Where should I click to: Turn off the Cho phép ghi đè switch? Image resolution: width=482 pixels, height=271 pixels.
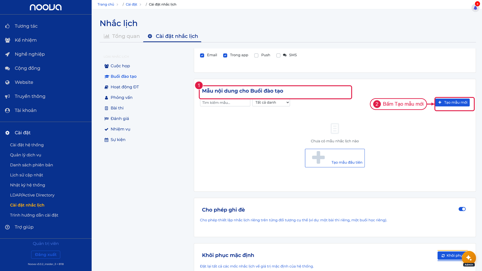click(x=462, y=209)
